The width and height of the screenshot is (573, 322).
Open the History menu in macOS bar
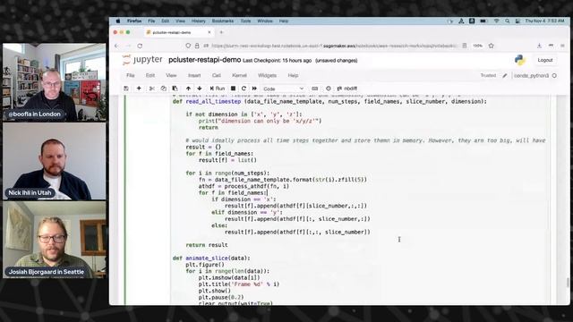pos(199,21)
